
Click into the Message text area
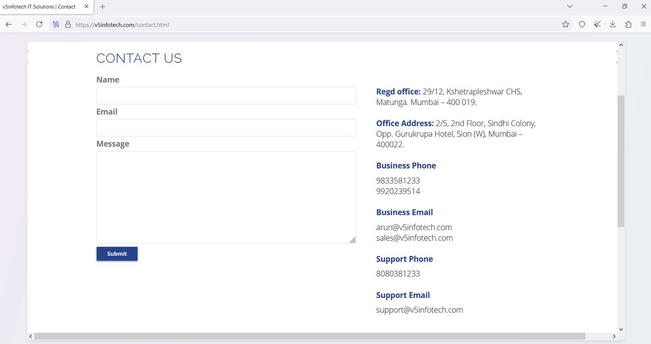[226, 197]
